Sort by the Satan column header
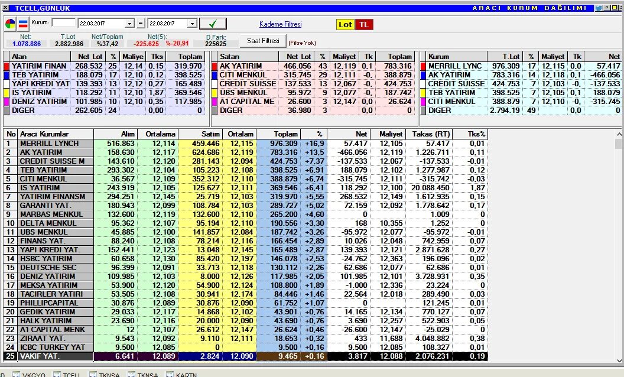 248,57
